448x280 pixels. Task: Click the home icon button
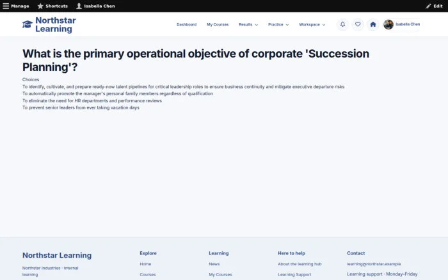373,24
